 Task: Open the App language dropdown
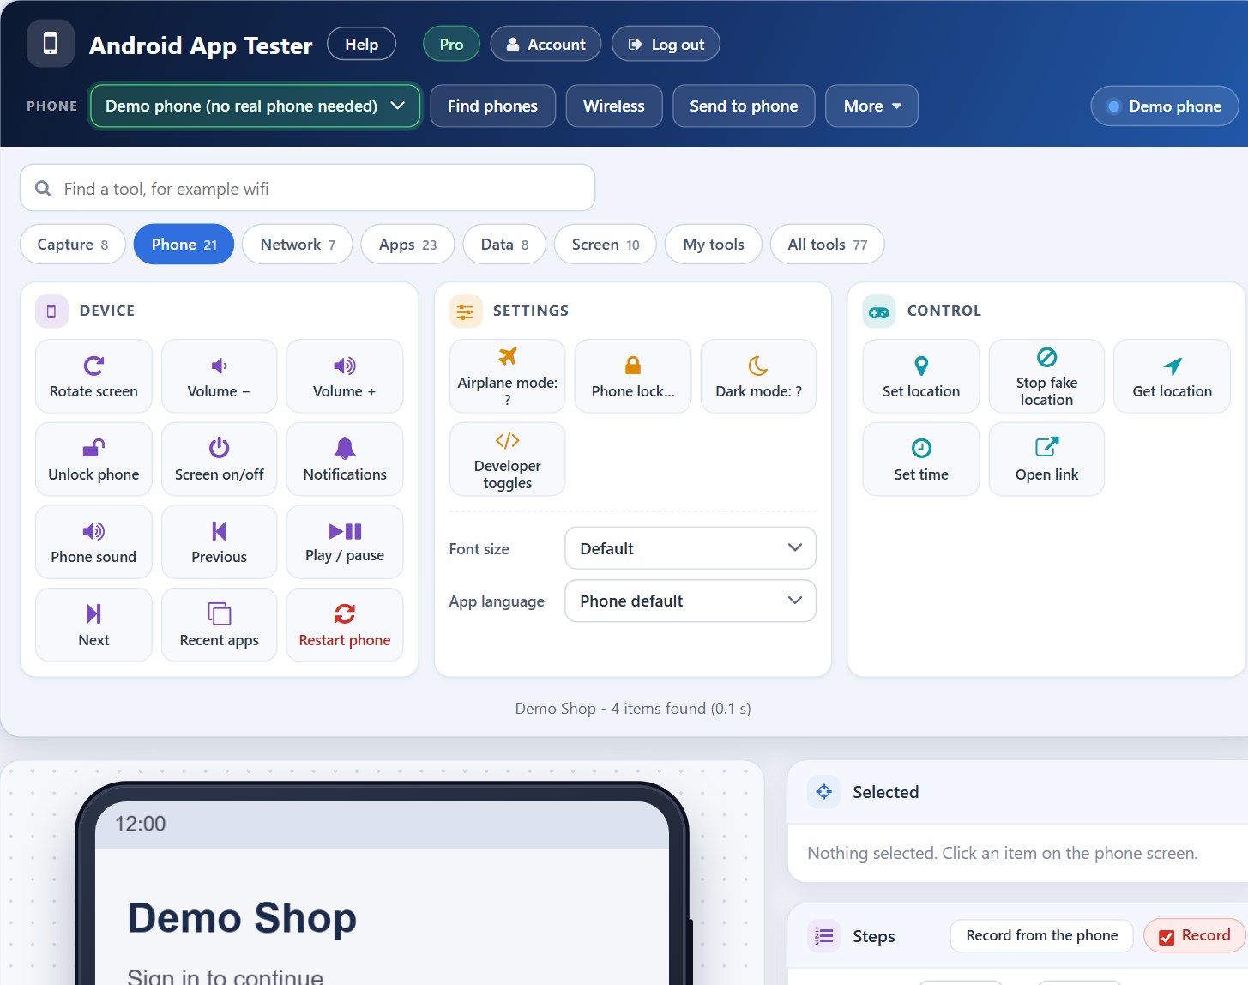click(x=690, y=601)
